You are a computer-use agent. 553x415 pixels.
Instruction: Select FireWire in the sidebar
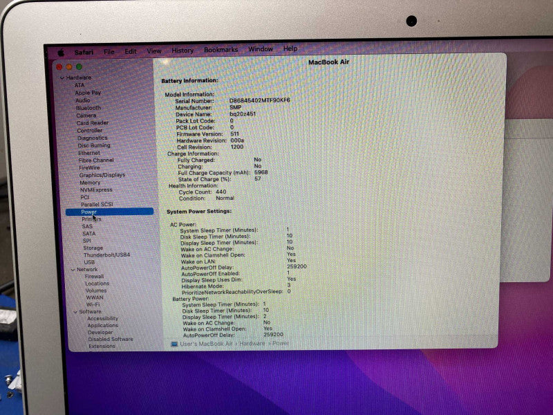coord(89,168)
